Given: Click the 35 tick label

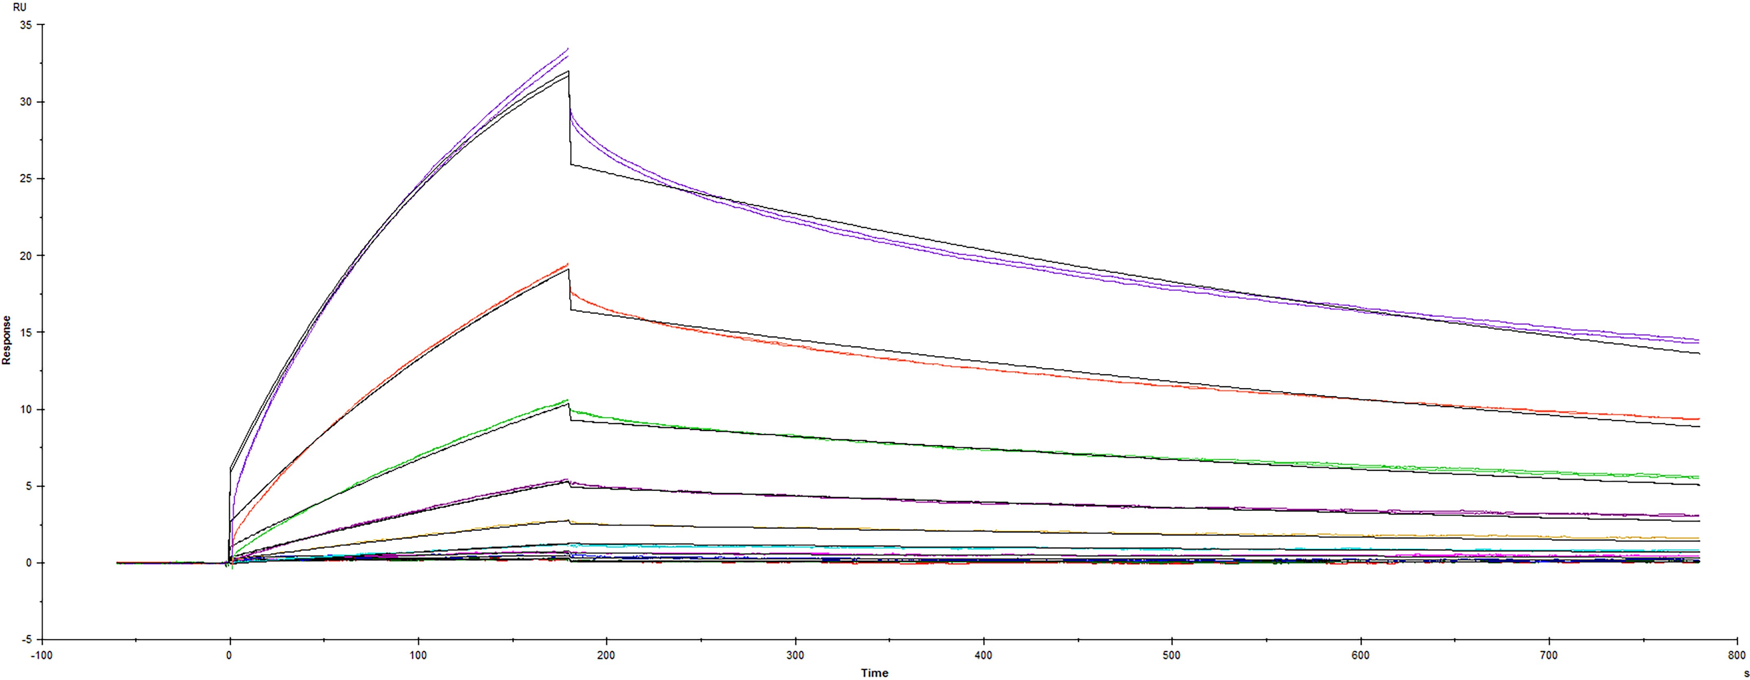Looking at the screenshot, I should 26,25.
